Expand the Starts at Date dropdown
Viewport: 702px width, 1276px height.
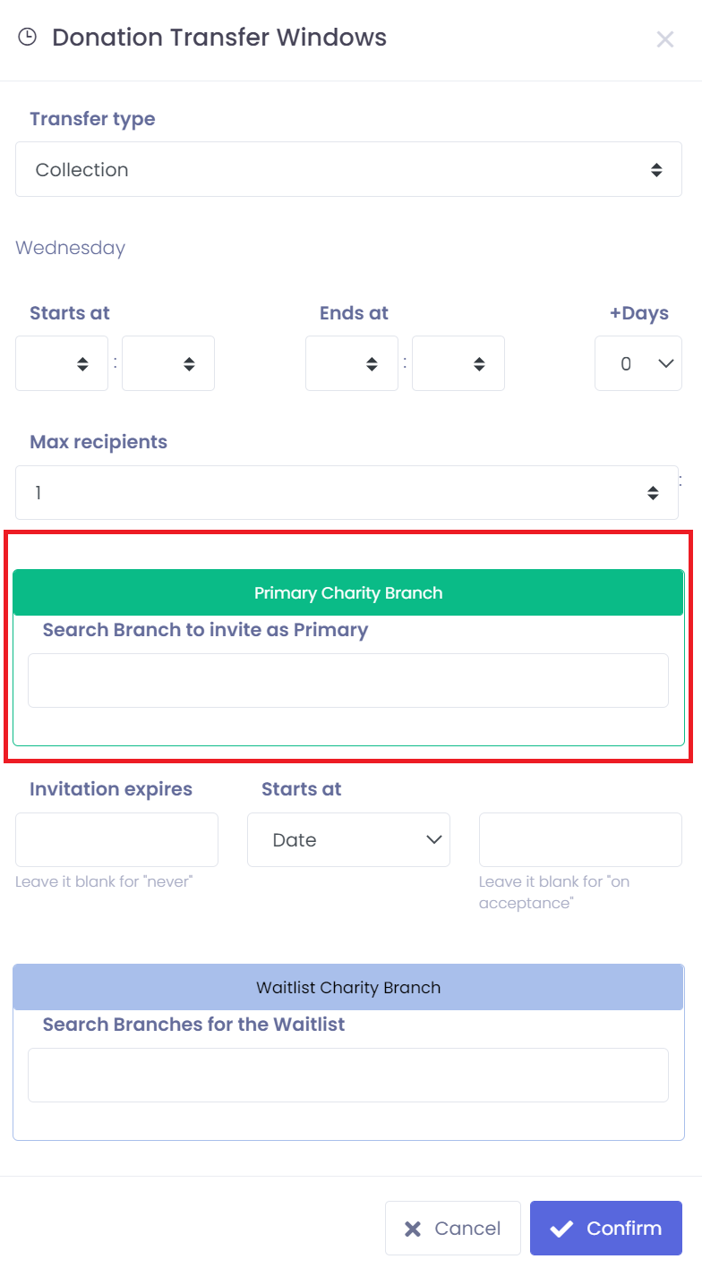348,839
